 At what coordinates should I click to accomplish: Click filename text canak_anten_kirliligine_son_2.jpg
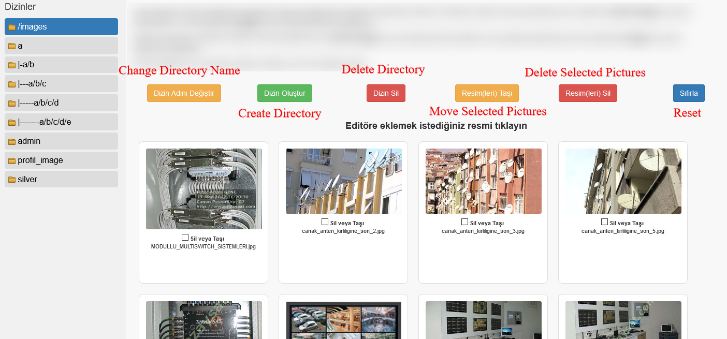click(x=343, y=231)
